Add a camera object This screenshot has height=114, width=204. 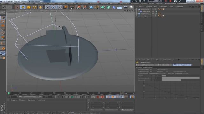tap(126, 7)
